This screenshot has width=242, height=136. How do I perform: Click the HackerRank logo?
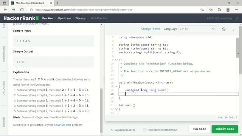(x=21, y=18)
